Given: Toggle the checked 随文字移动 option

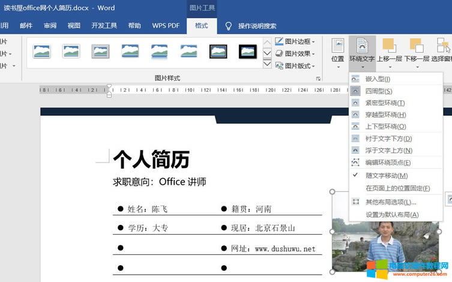Looking at the screenshot, I should click(386, 176).
